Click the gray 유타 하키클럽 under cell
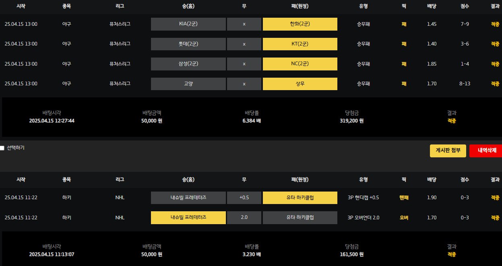The image size is (502, 266). pyautogui.click(x=300, y=218)
